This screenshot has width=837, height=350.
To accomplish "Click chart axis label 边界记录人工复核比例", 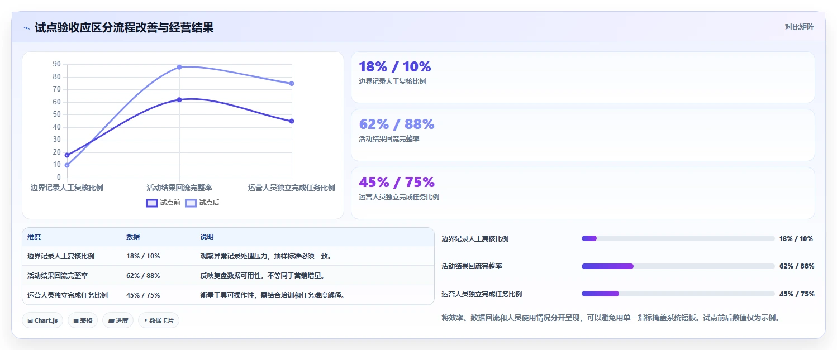I will (67, 188).
